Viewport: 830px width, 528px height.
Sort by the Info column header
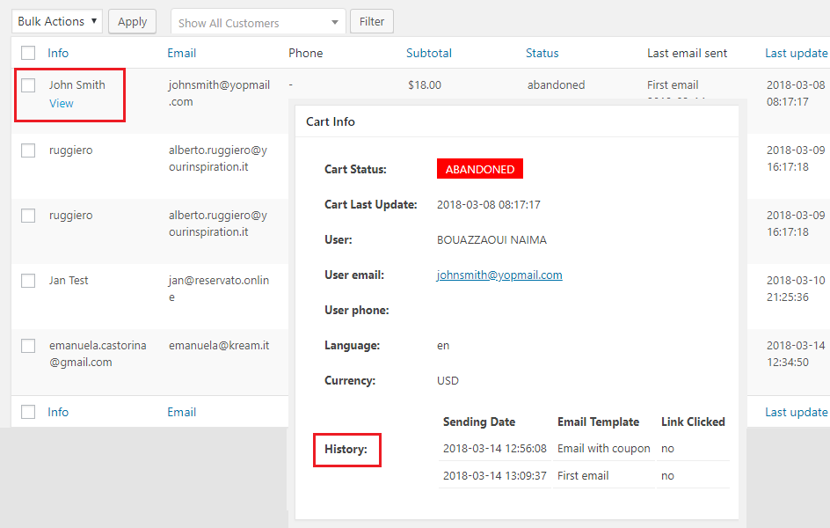[x=58, y=53]
